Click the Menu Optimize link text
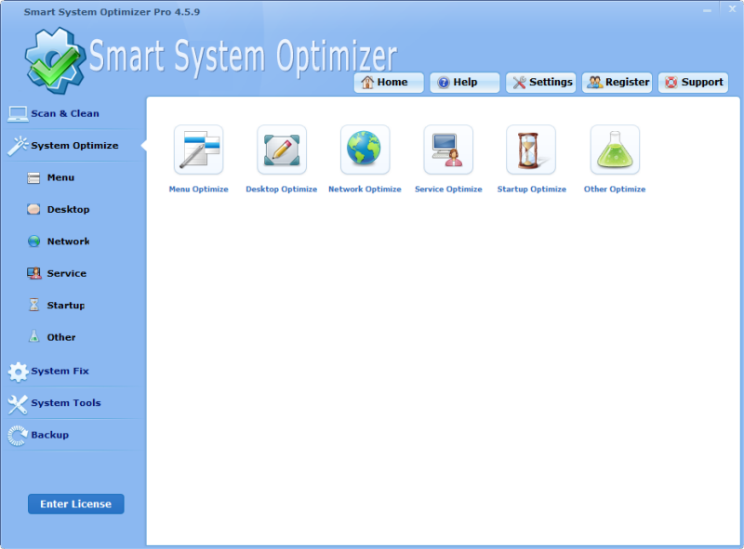 (x=198, y=190)
